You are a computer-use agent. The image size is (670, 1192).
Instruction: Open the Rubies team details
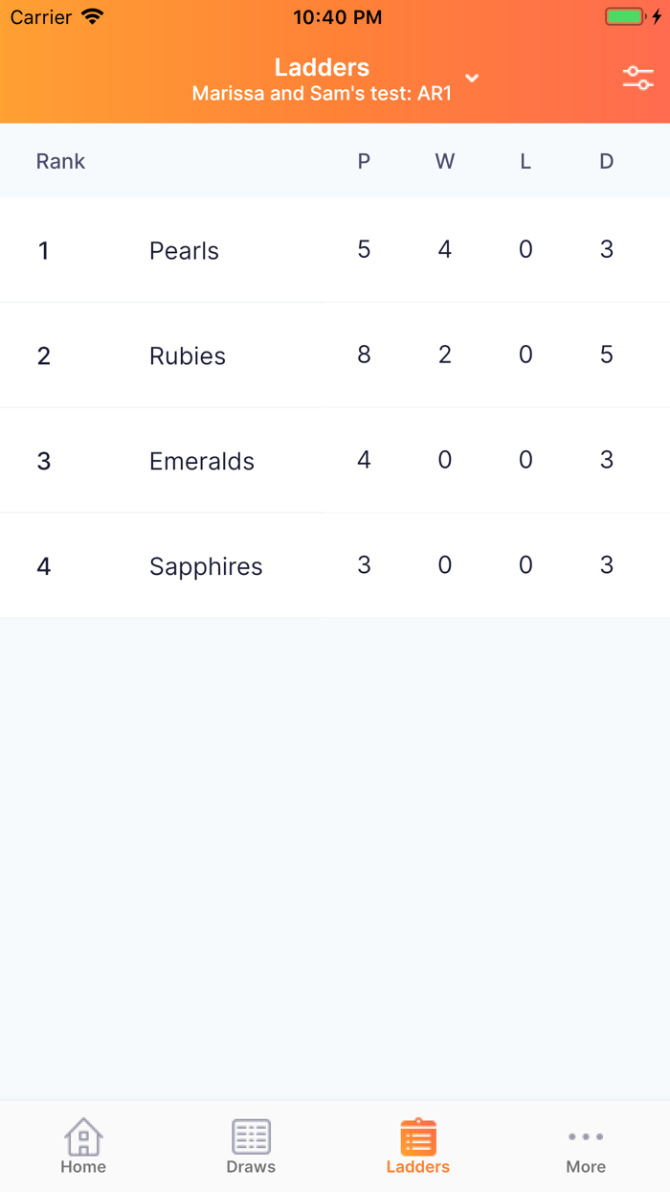click(187, 355)
